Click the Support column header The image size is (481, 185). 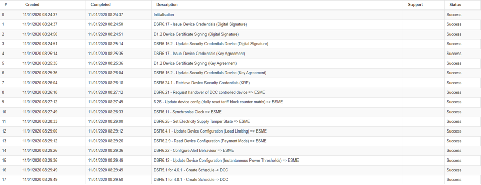tap(416, 5)
